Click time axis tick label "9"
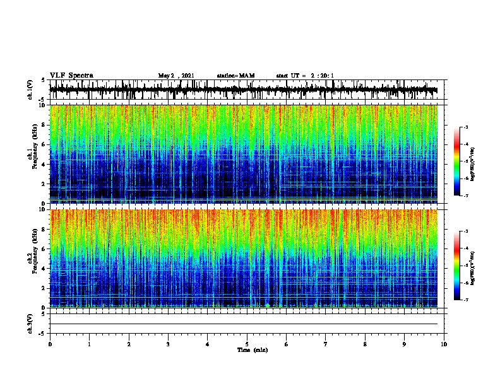The width and height of the screenshot is (500, 386). (x=404, y=344)
